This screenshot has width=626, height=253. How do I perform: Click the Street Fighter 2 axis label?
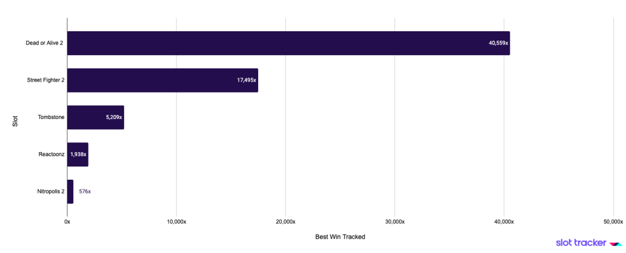click(x=46, y=80)
